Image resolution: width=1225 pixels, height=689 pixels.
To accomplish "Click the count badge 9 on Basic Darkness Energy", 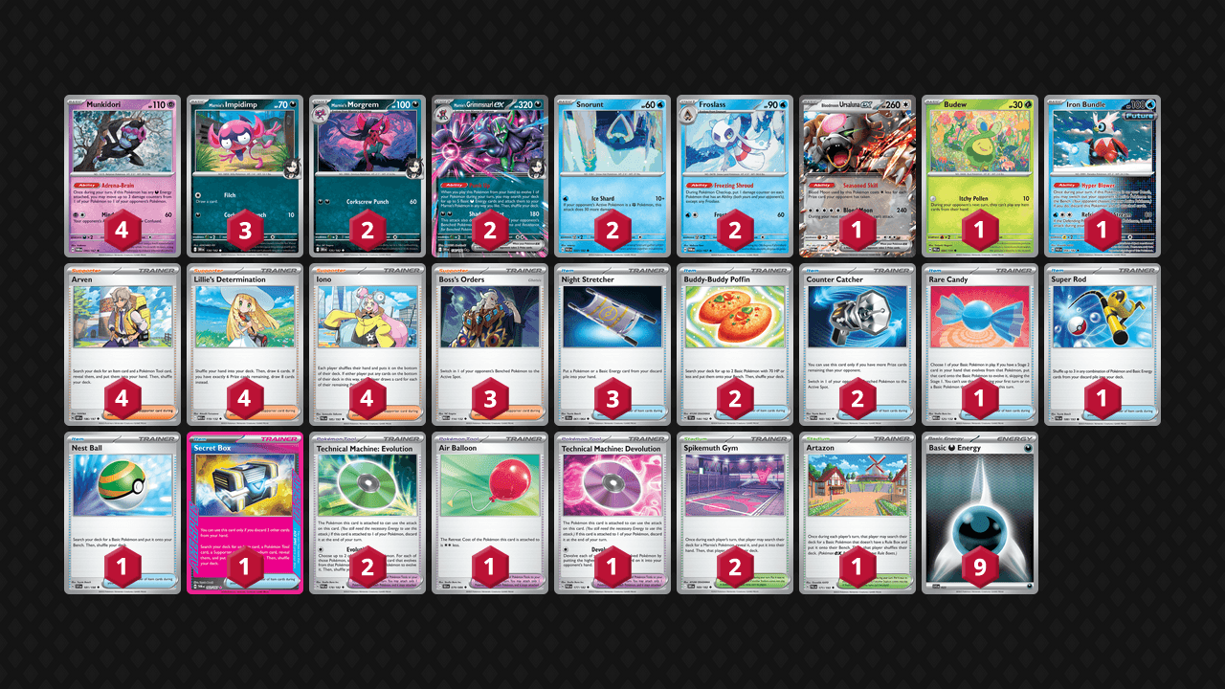I will [x=980, y=567].
